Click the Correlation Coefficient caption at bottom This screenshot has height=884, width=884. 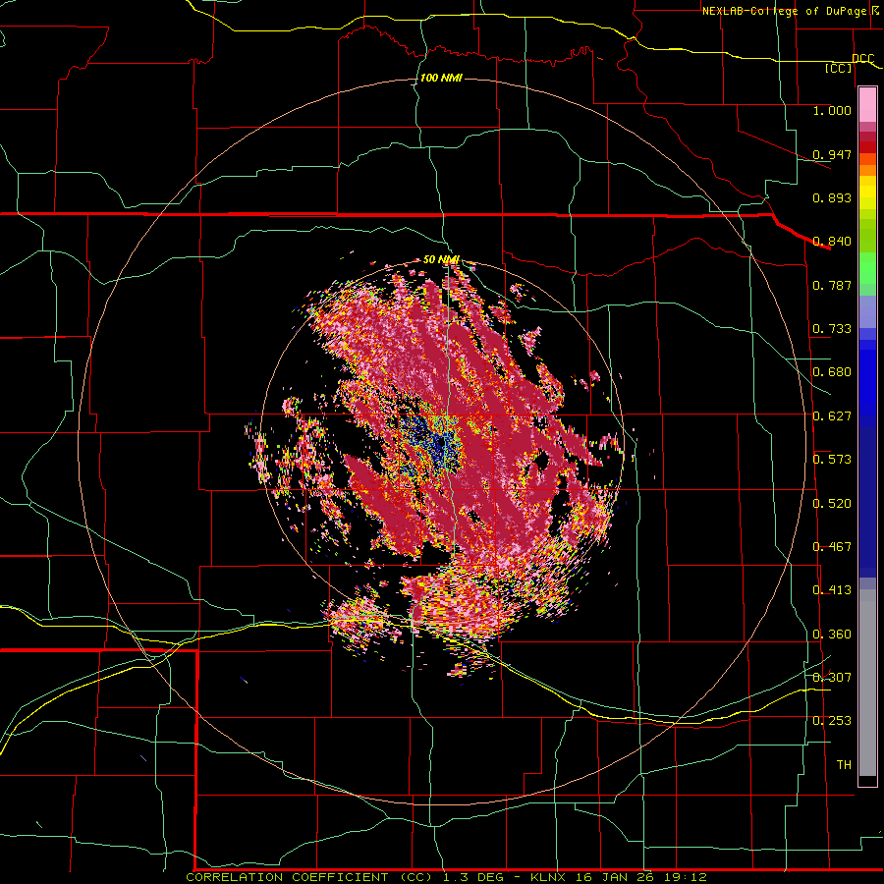446,877
